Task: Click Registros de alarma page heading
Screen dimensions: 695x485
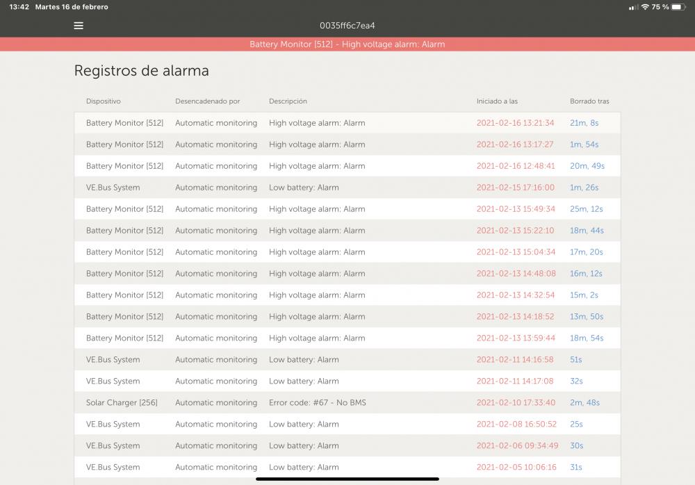Action: pyautogui.click(x=141, y=70)
